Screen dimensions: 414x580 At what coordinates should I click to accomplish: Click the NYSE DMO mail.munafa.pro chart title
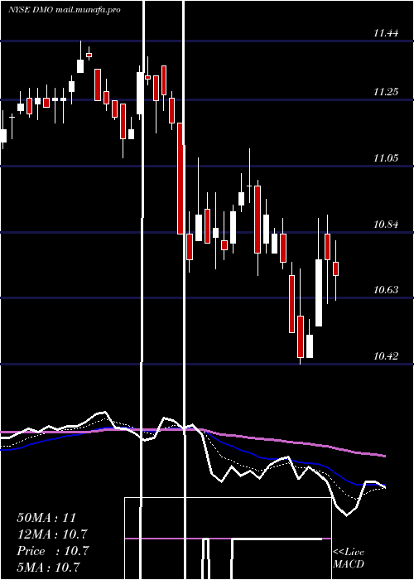click(x=65, y=10)
